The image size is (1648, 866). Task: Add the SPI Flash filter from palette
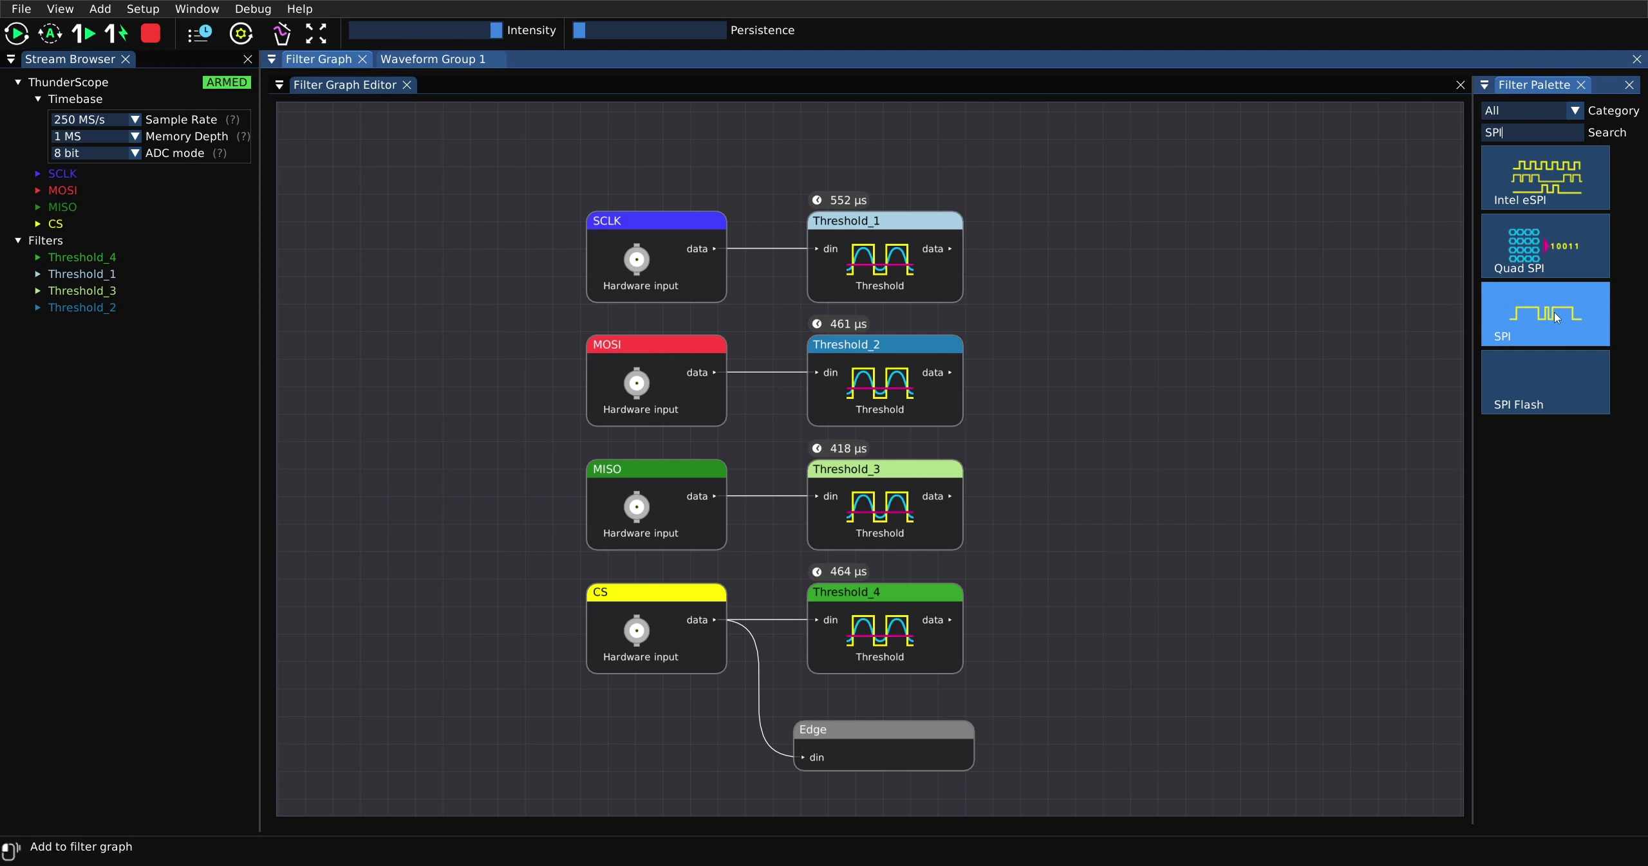click(x=1545, y=382)
